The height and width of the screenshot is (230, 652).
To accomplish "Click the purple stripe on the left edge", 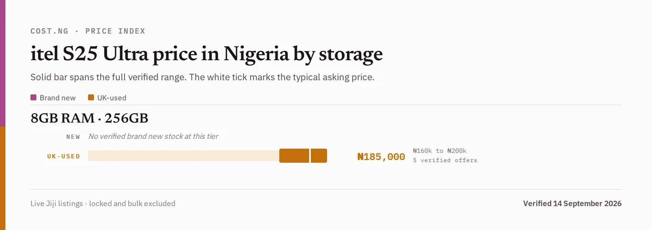I will [3, 63].
